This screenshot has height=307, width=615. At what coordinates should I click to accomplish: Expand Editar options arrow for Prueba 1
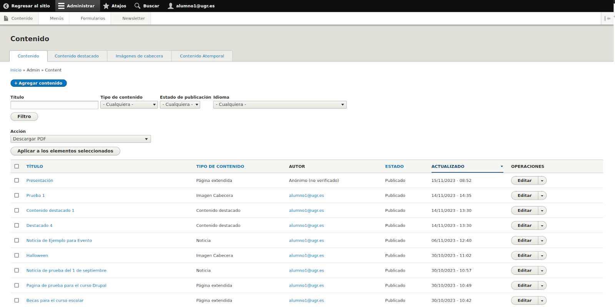coord(542,196)
